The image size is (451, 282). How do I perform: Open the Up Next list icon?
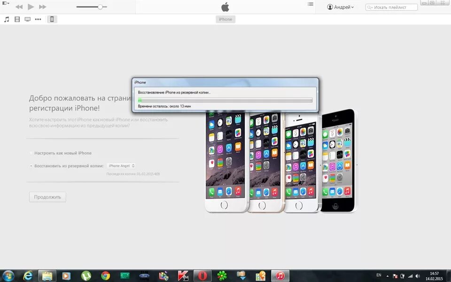pos(311,4)
